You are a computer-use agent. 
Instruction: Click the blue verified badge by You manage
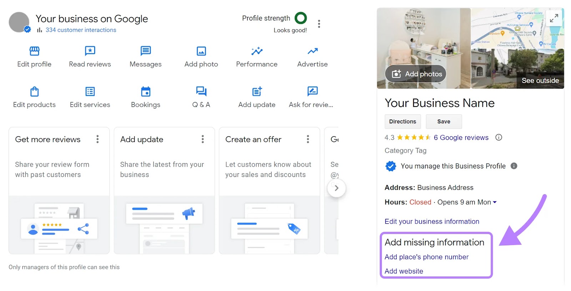[x=391, y=166]
